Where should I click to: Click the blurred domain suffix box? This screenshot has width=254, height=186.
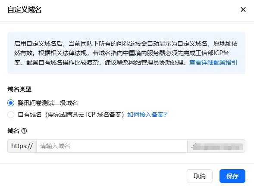tap(216, 146)
